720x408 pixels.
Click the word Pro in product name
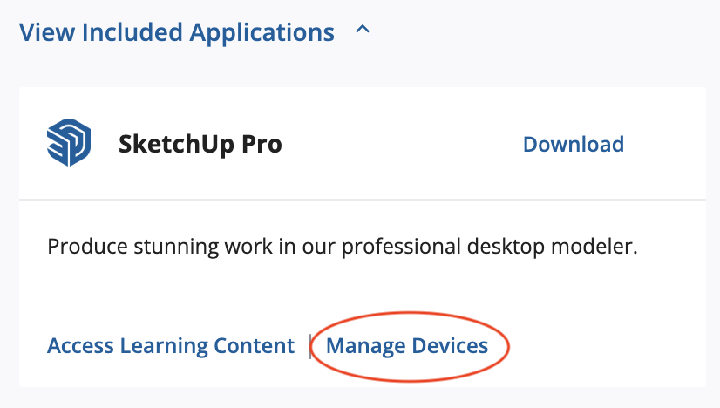[x=262, y=144]
